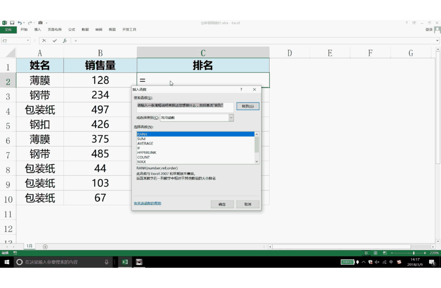The width and height of the screenshot is (441, 288).
Task: Click the Undo arrow icon
Action: point(19,23)
